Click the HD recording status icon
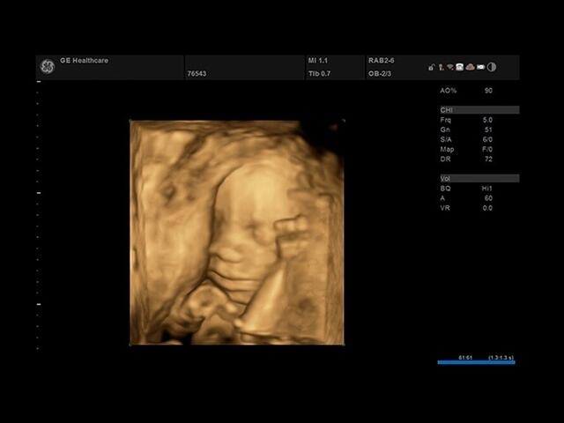This screenshot has width=564, height=423. (x=481, y=67)
